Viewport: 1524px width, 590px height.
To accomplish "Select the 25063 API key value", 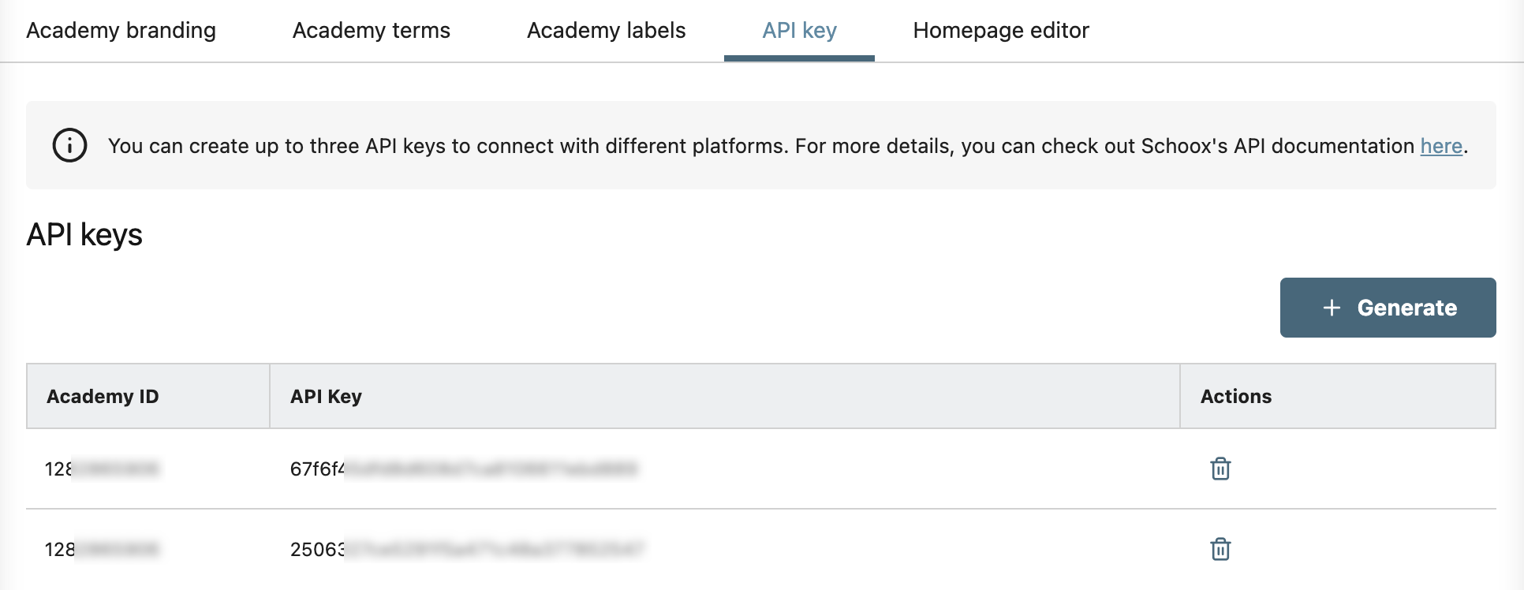I will [467, 550].
